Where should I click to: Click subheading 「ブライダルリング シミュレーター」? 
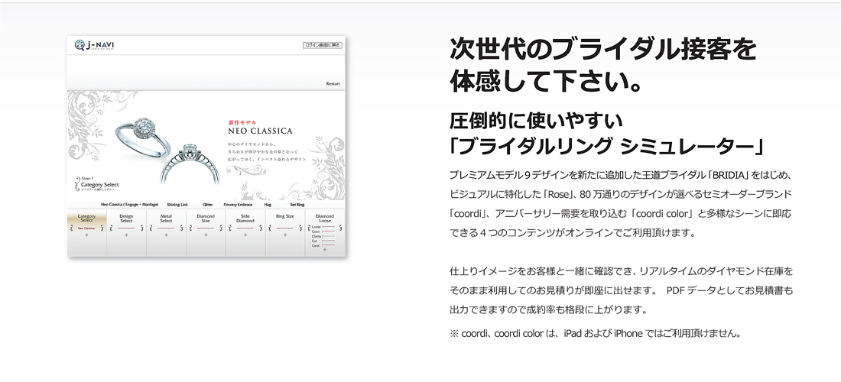tap(606, 146)
